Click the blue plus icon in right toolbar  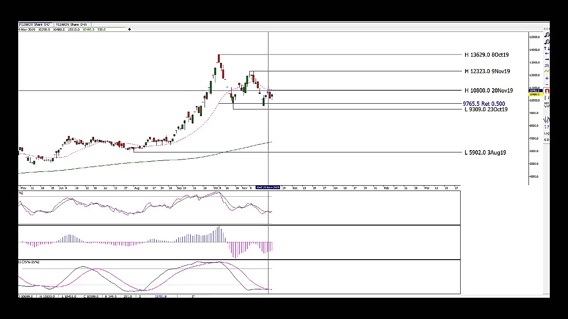547,78
